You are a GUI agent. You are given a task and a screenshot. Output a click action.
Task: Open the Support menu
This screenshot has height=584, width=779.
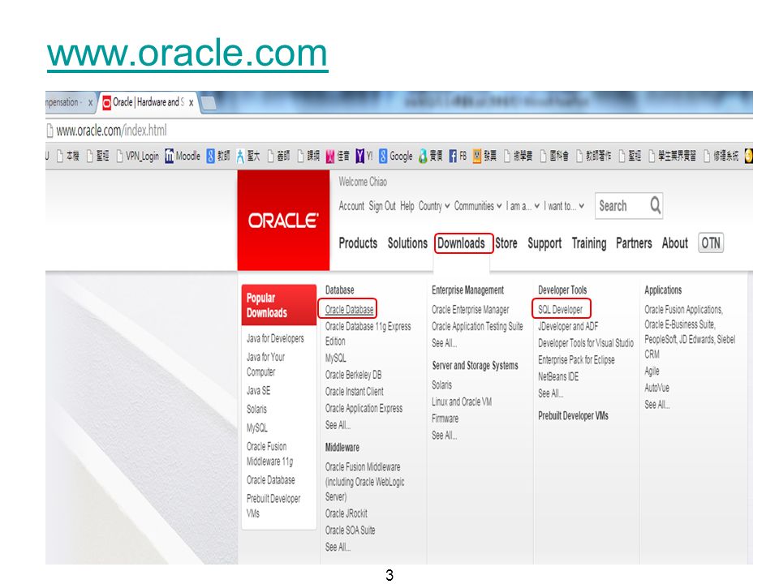pos(544,243)
